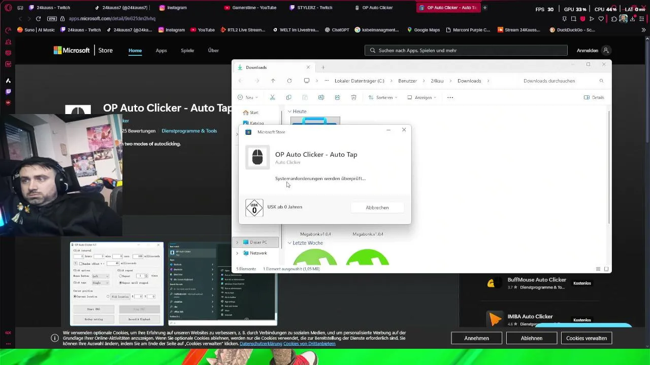Open more options ellipsis in Explorer toolbar
Viewport: 650px width, 365px height.
click(x=450, y=97)
